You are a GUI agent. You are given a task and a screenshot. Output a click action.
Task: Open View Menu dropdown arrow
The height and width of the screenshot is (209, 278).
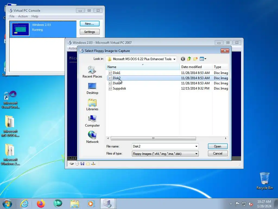pos(205,59)
